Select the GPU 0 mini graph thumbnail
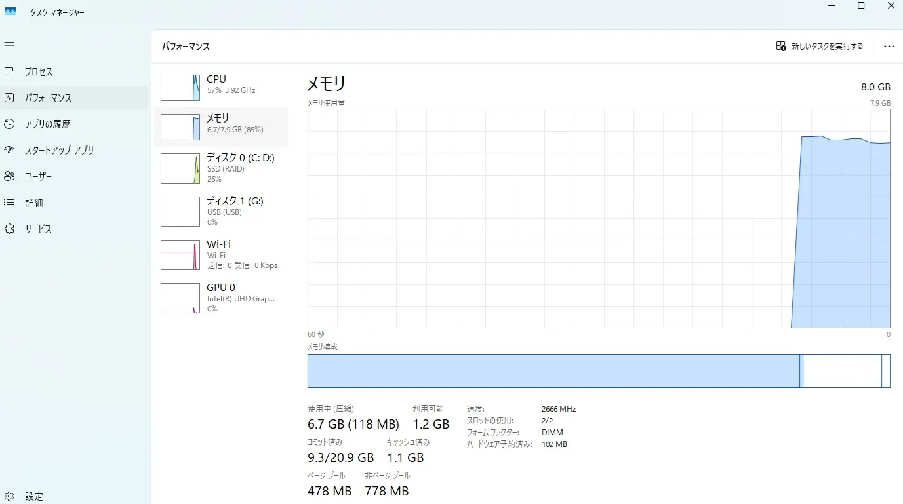The height and width of the screenshot is (504, 903). (180, 298)
